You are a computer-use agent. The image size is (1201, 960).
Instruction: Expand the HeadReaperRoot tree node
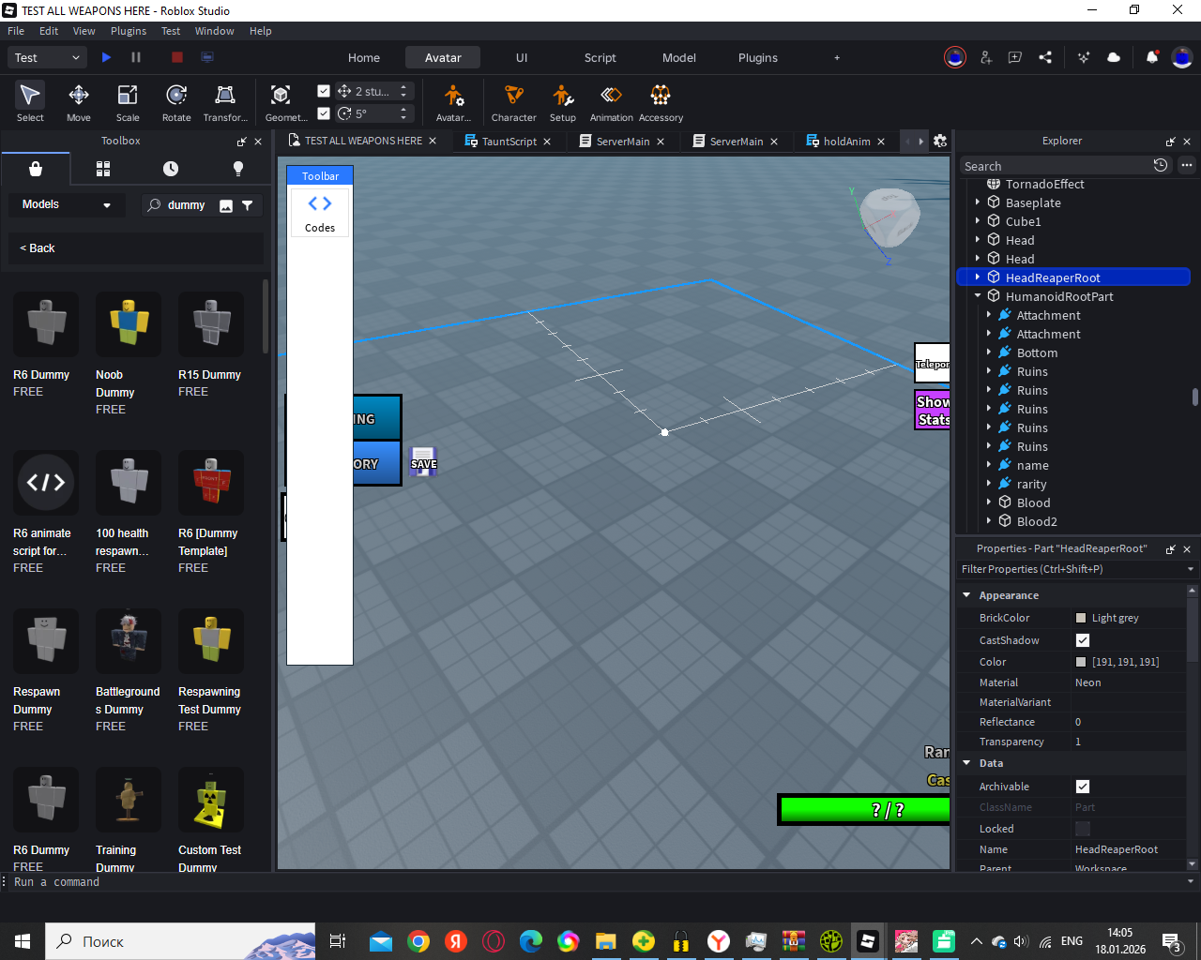978,277
